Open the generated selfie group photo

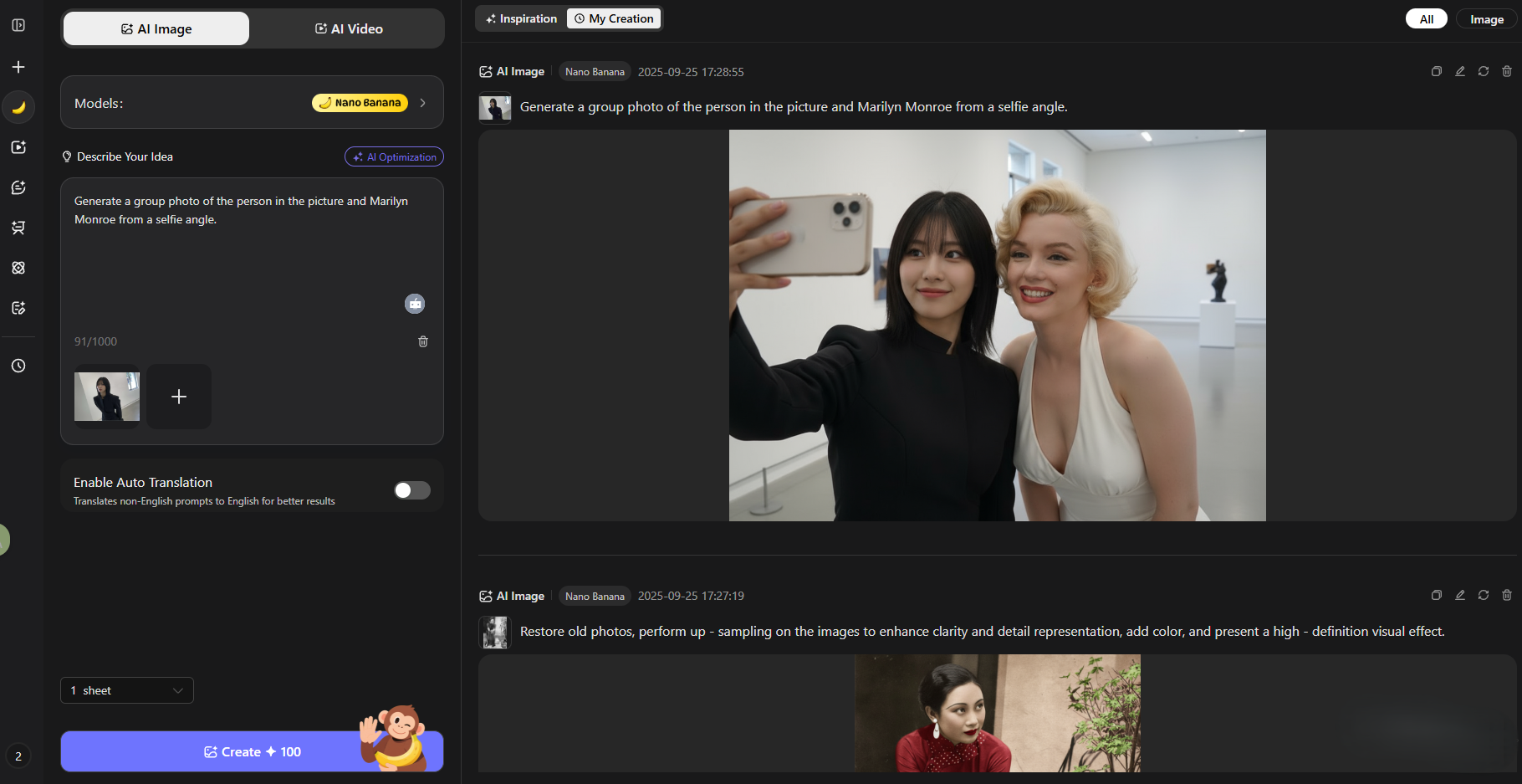point(997,325)
